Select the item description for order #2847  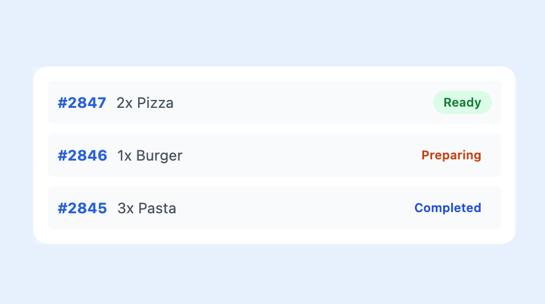[x=145, y=103]
